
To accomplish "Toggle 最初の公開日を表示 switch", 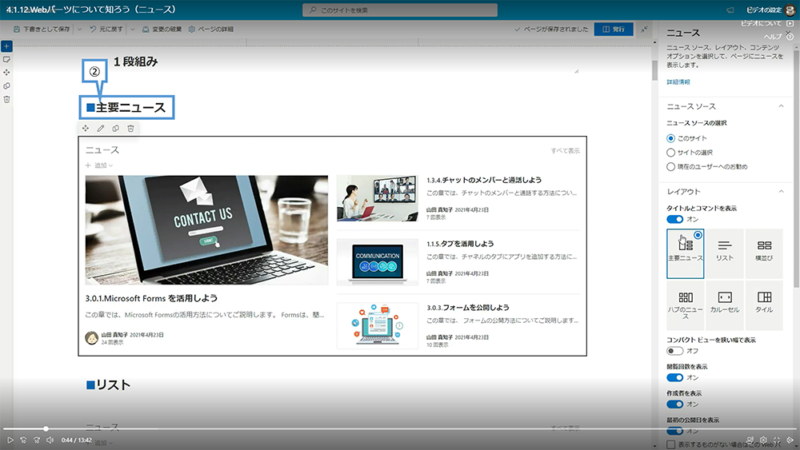I will 675,431.
